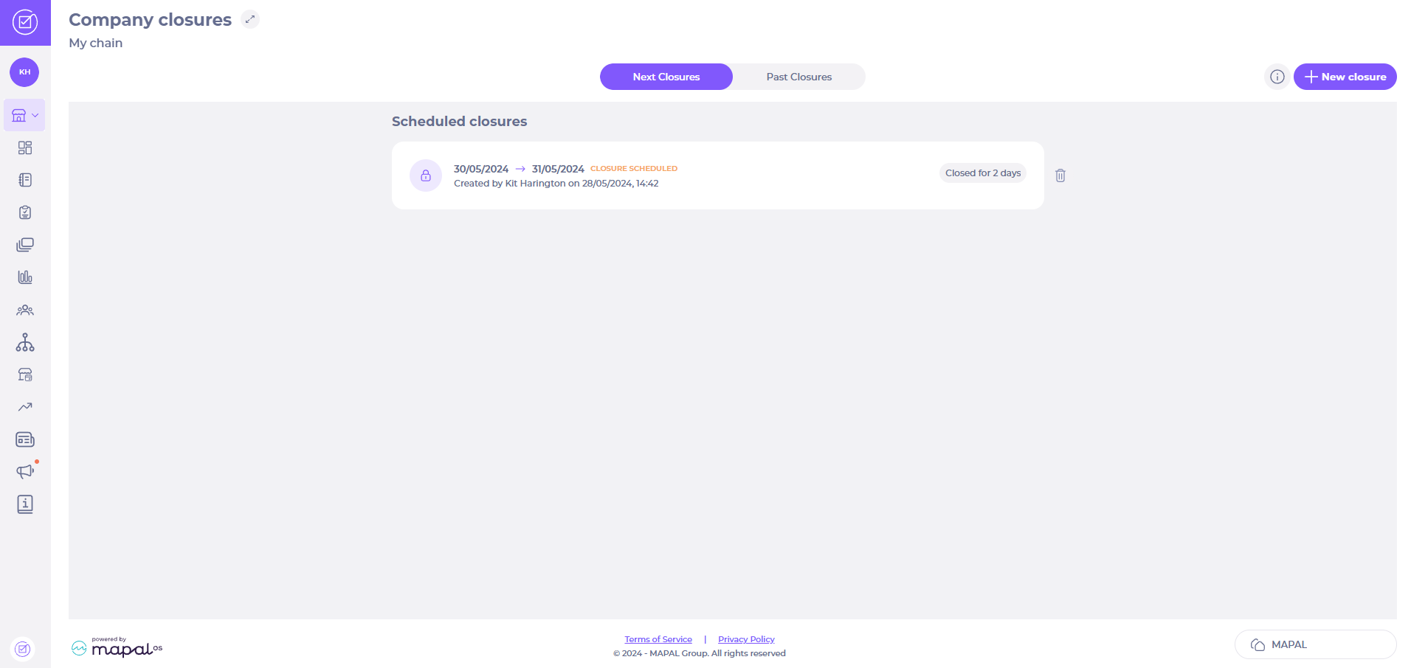The height and width of the screenshot is (668, 1411).
Task: Open the 30/05/2024 closure card
Action: 718,175
